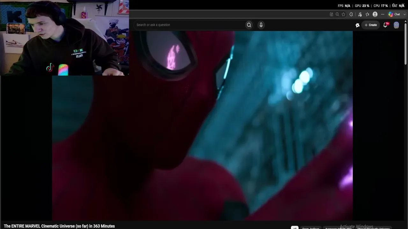Start voice search with the microphone icon
The image size is (408, 229).
261,25
